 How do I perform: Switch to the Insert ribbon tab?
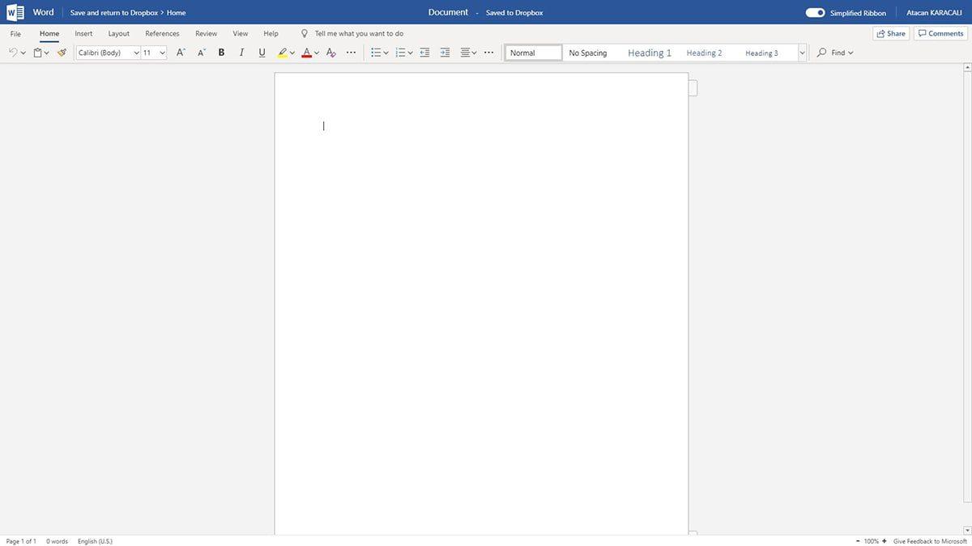tap(83, 33)
